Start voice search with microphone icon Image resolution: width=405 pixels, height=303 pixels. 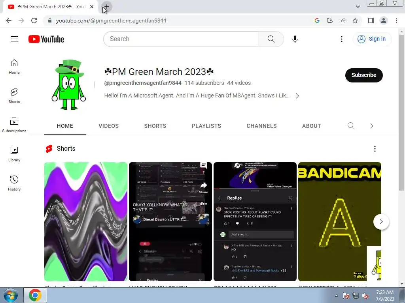(x=295, y=39)
